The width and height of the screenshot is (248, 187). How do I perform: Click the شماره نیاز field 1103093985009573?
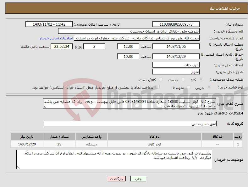click(176, 24)
